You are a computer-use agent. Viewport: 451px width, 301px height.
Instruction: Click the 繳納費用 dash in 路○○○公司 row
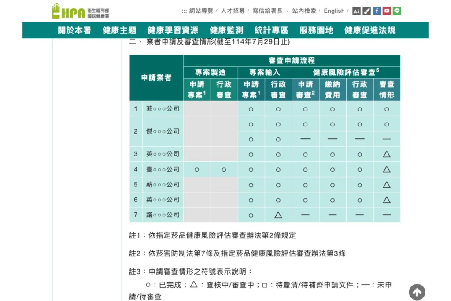(x=333, y=215)
